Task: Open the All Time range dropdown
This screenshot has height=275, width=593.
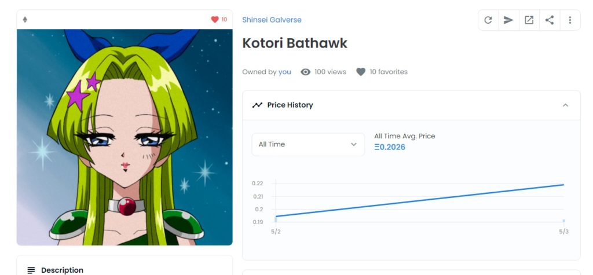Action: pos(308,144)
